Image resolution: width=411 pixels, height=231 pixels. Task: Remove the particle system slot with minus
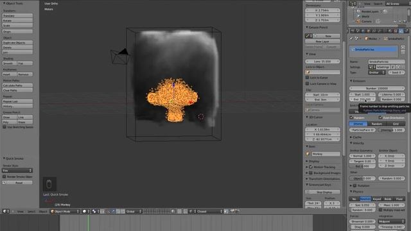[403, 53]
